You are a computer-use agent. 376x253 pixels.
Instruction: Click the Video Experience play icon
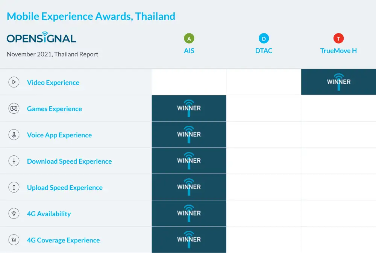point(14,82)
